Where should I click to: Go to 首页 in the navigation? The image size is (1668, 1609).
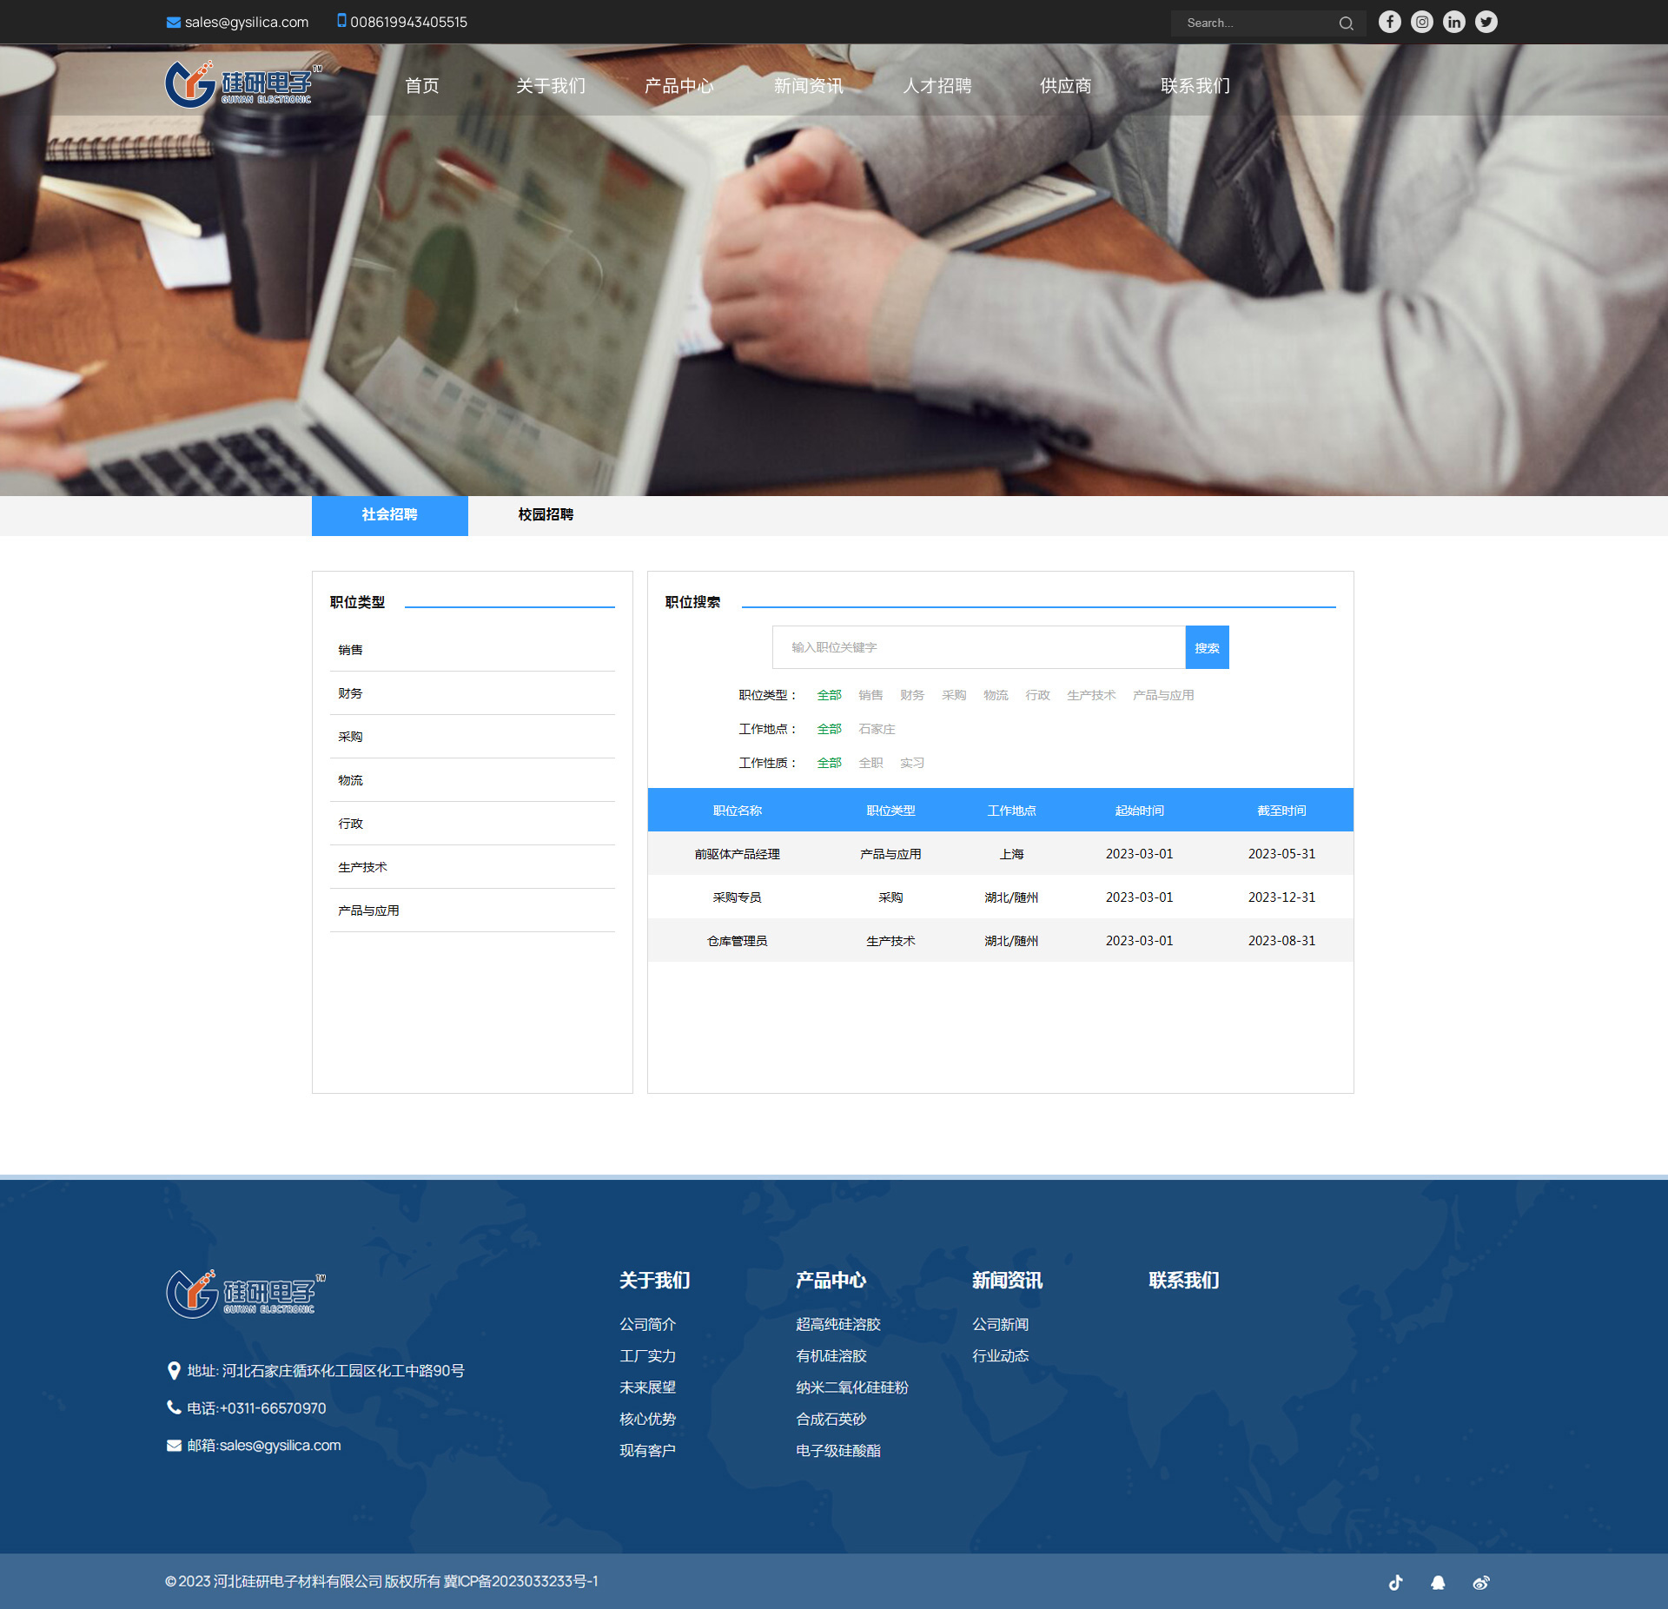pyautogui.click(x=422, y=86)
